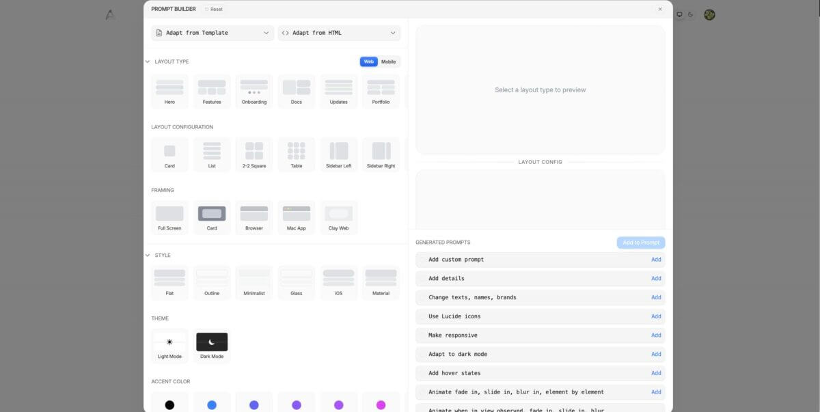Viewport: 820px width, 412px height.
Task: Enable Dark Mode theme
Action: (212, 346)
